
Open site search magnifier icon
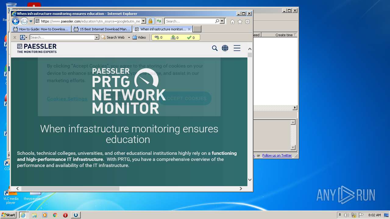tap(215, 48)
